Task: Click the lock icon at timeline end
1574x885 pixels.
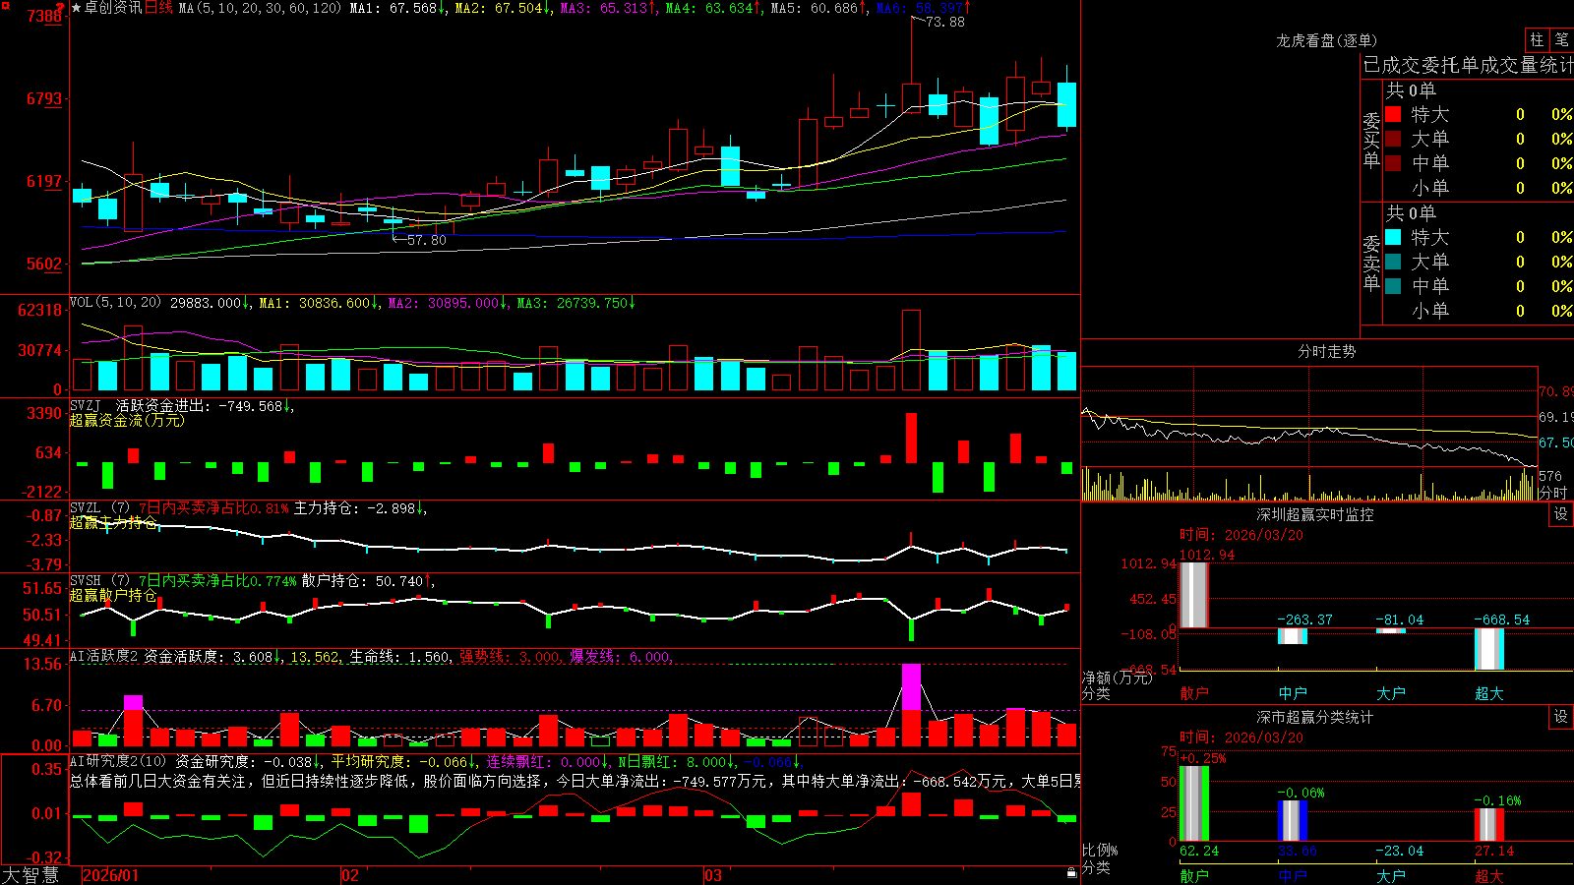Action: pyautogui.click(x=1071, y=873)
